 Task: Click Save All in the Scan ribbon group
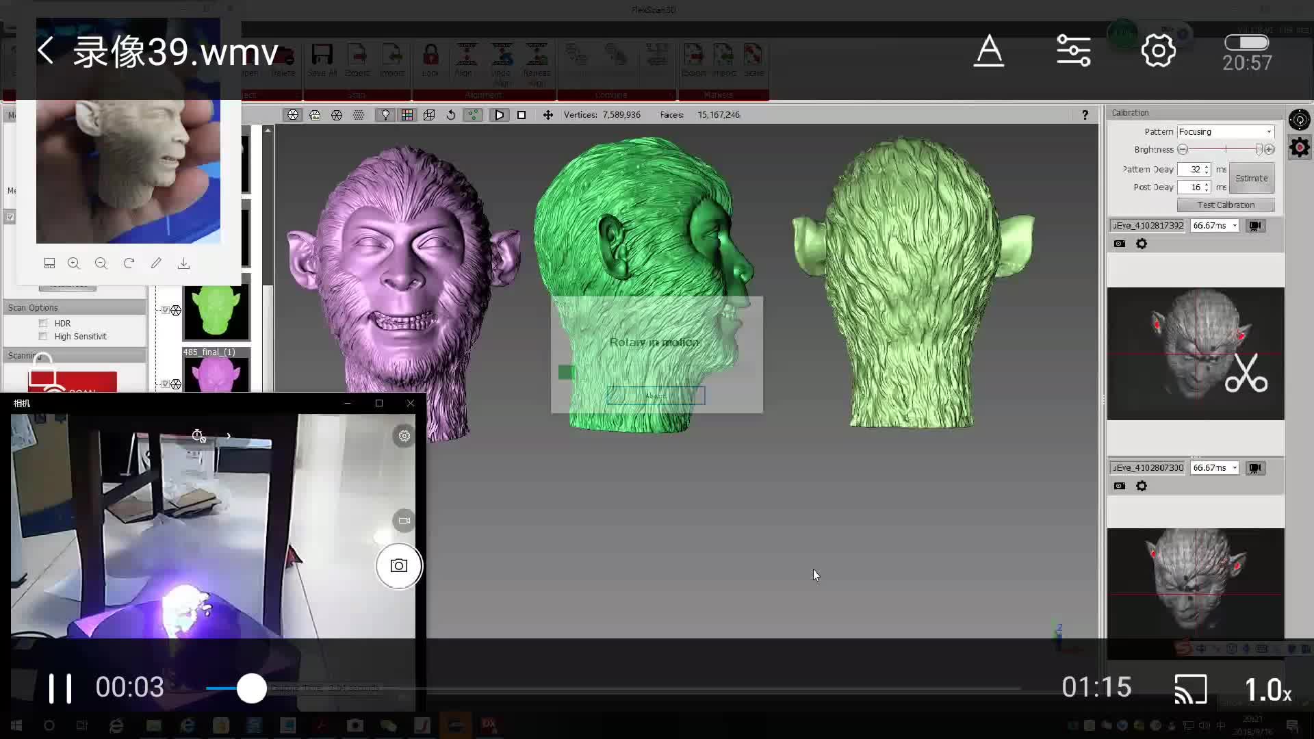coord(322,60)
